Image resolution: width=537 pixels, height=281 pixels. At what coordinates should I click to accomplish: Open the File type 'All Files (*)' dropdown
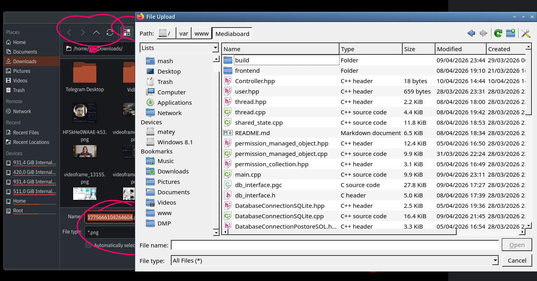[335, 260]
